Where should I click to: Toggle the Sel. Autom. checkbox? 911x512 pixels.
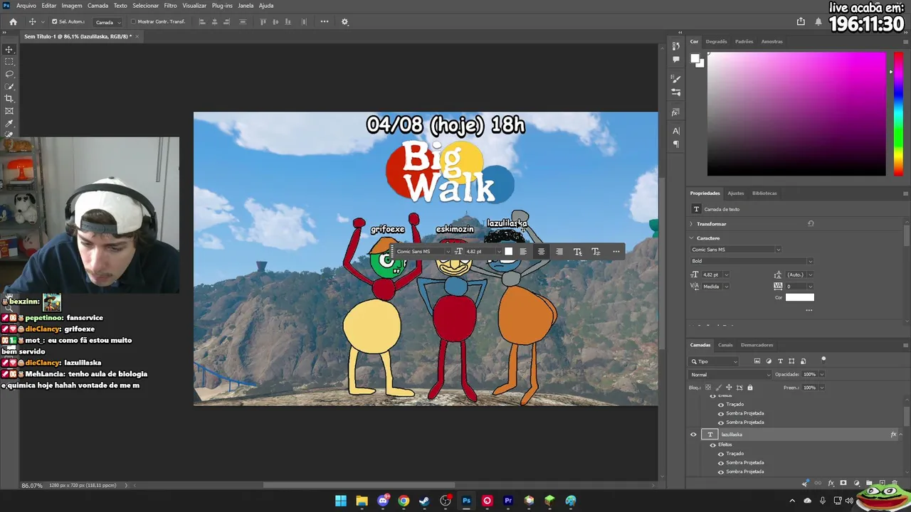[x=54, y=22]
